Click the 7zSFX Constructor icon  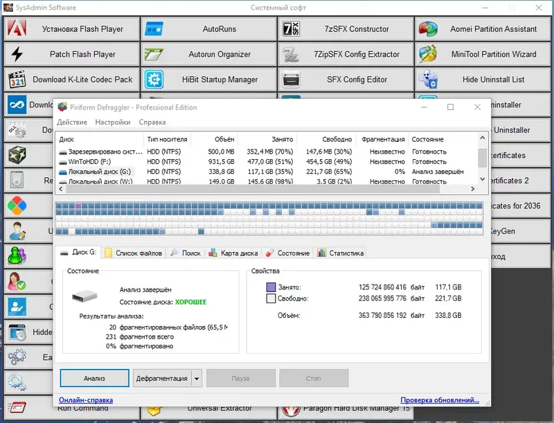tap(291, 29)
